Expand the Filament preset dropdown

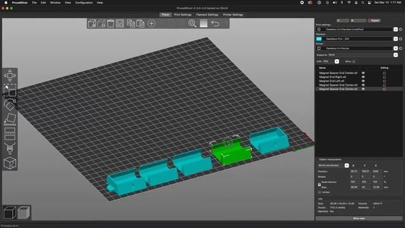[396, 39]
